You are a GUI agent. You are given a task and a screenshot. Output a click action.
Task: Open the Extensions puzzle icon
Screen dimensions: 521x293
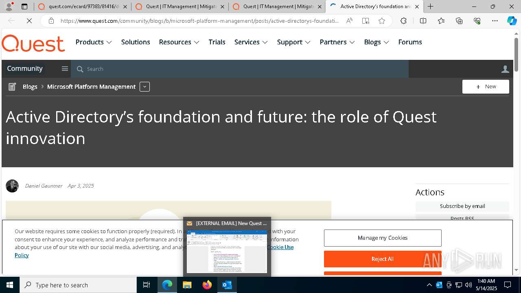tap(403, 21)
